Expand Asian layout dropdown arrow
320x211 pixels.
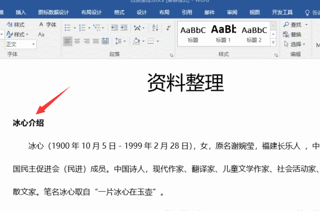pyautogui.click(x=143, y=28)
